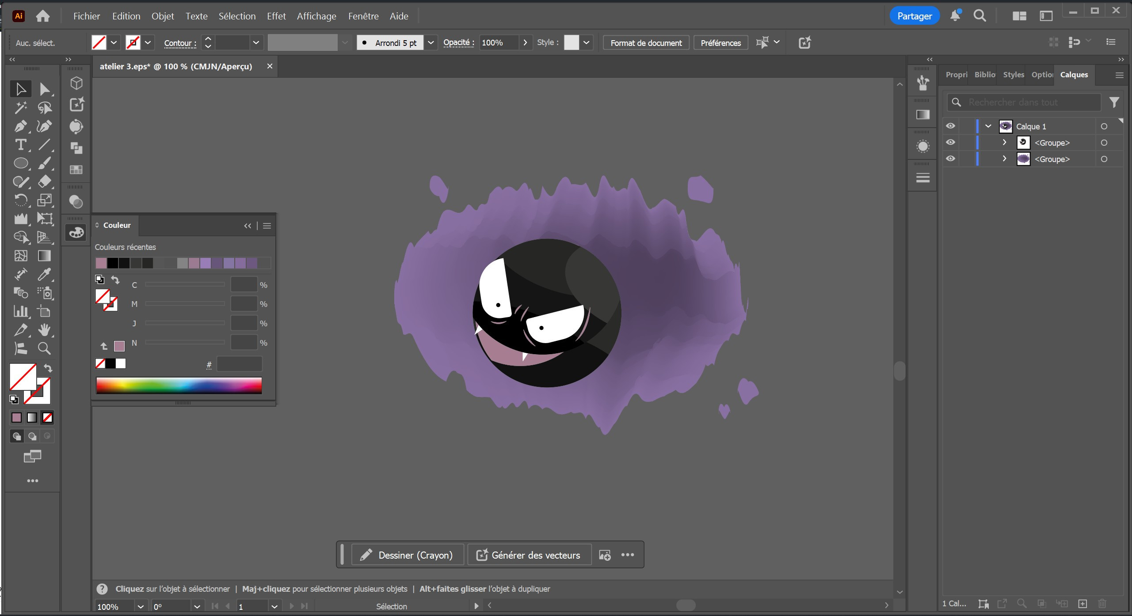Select the Hand tool

tap(44, 330)
